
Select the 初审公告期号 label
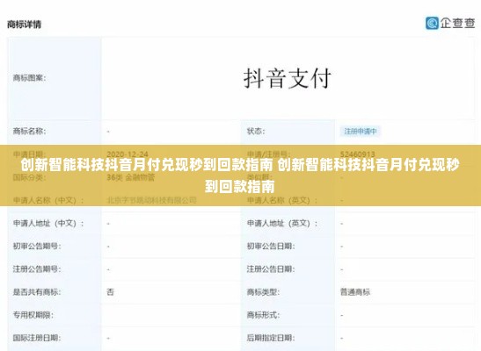[37, 246]
